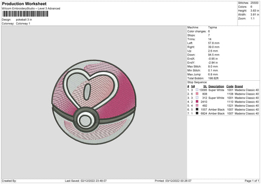This screenshot has width=261, height=184.
Task: Click the 'Code' column header
Action: (x=230, y=86)
